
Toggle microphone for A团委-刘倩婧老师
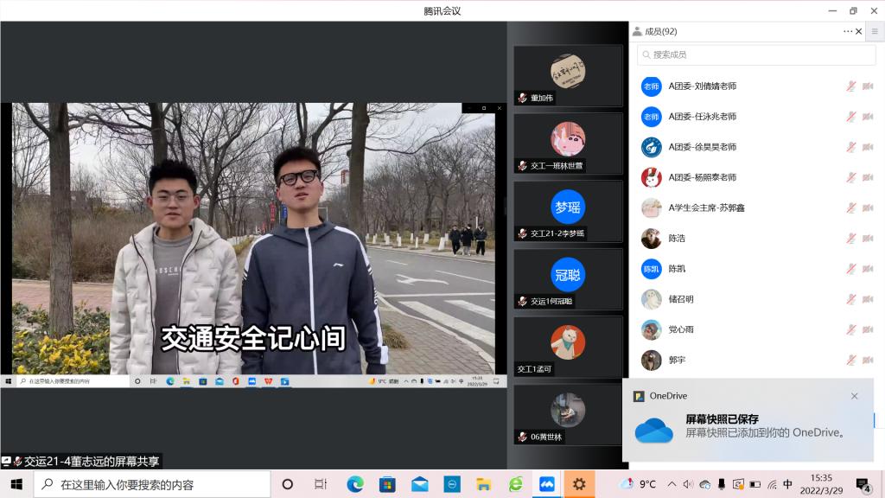(851, 86)
